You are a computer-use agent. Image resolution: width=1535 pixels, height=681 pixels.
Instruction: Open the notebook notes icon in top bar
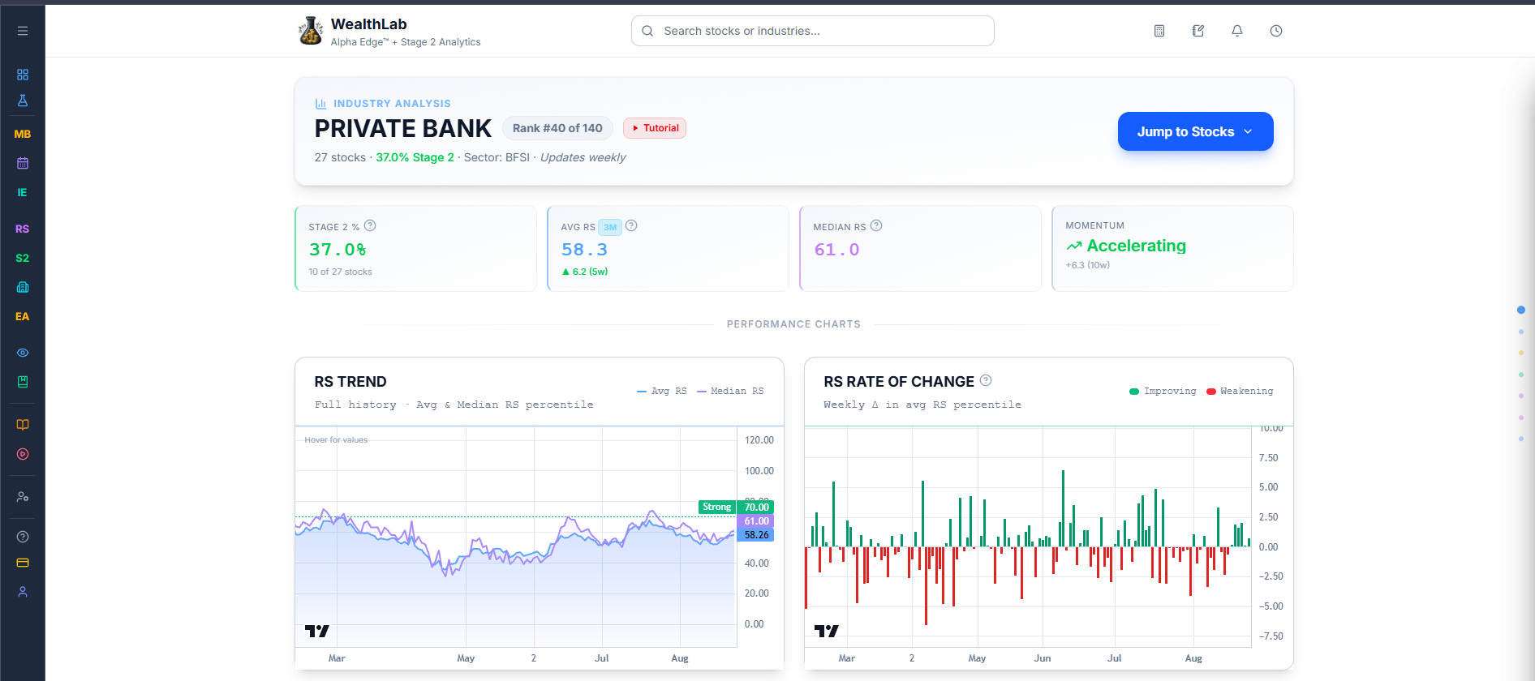point(1198,31)
